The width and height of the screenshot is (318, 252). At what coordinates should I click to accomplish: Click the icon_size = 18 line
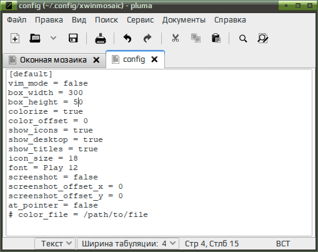(x=43, y=158)
